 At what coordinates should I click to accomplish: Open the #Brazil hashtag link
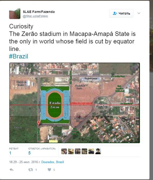19,56
